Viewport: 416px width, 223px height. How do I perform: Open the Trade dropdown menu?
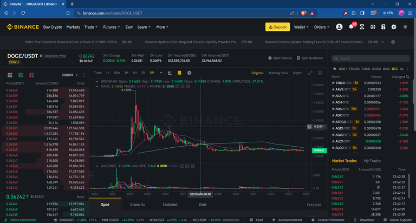click(91, 27)
